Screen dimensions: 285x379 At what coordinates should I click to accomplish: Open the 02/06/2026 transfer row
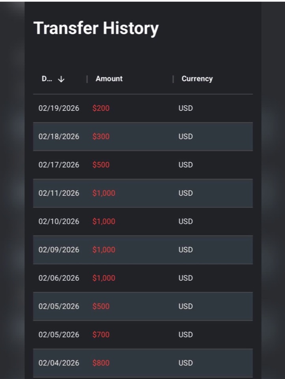point(143,278)
